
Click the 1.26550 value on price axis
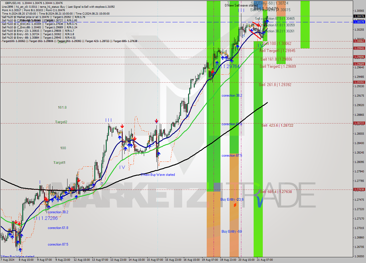pyautogui.click(x=359, y=256)
